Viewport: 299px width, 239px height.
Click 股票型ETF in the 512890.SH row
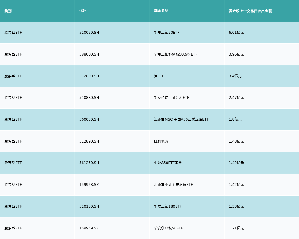[x=13, y=141]
